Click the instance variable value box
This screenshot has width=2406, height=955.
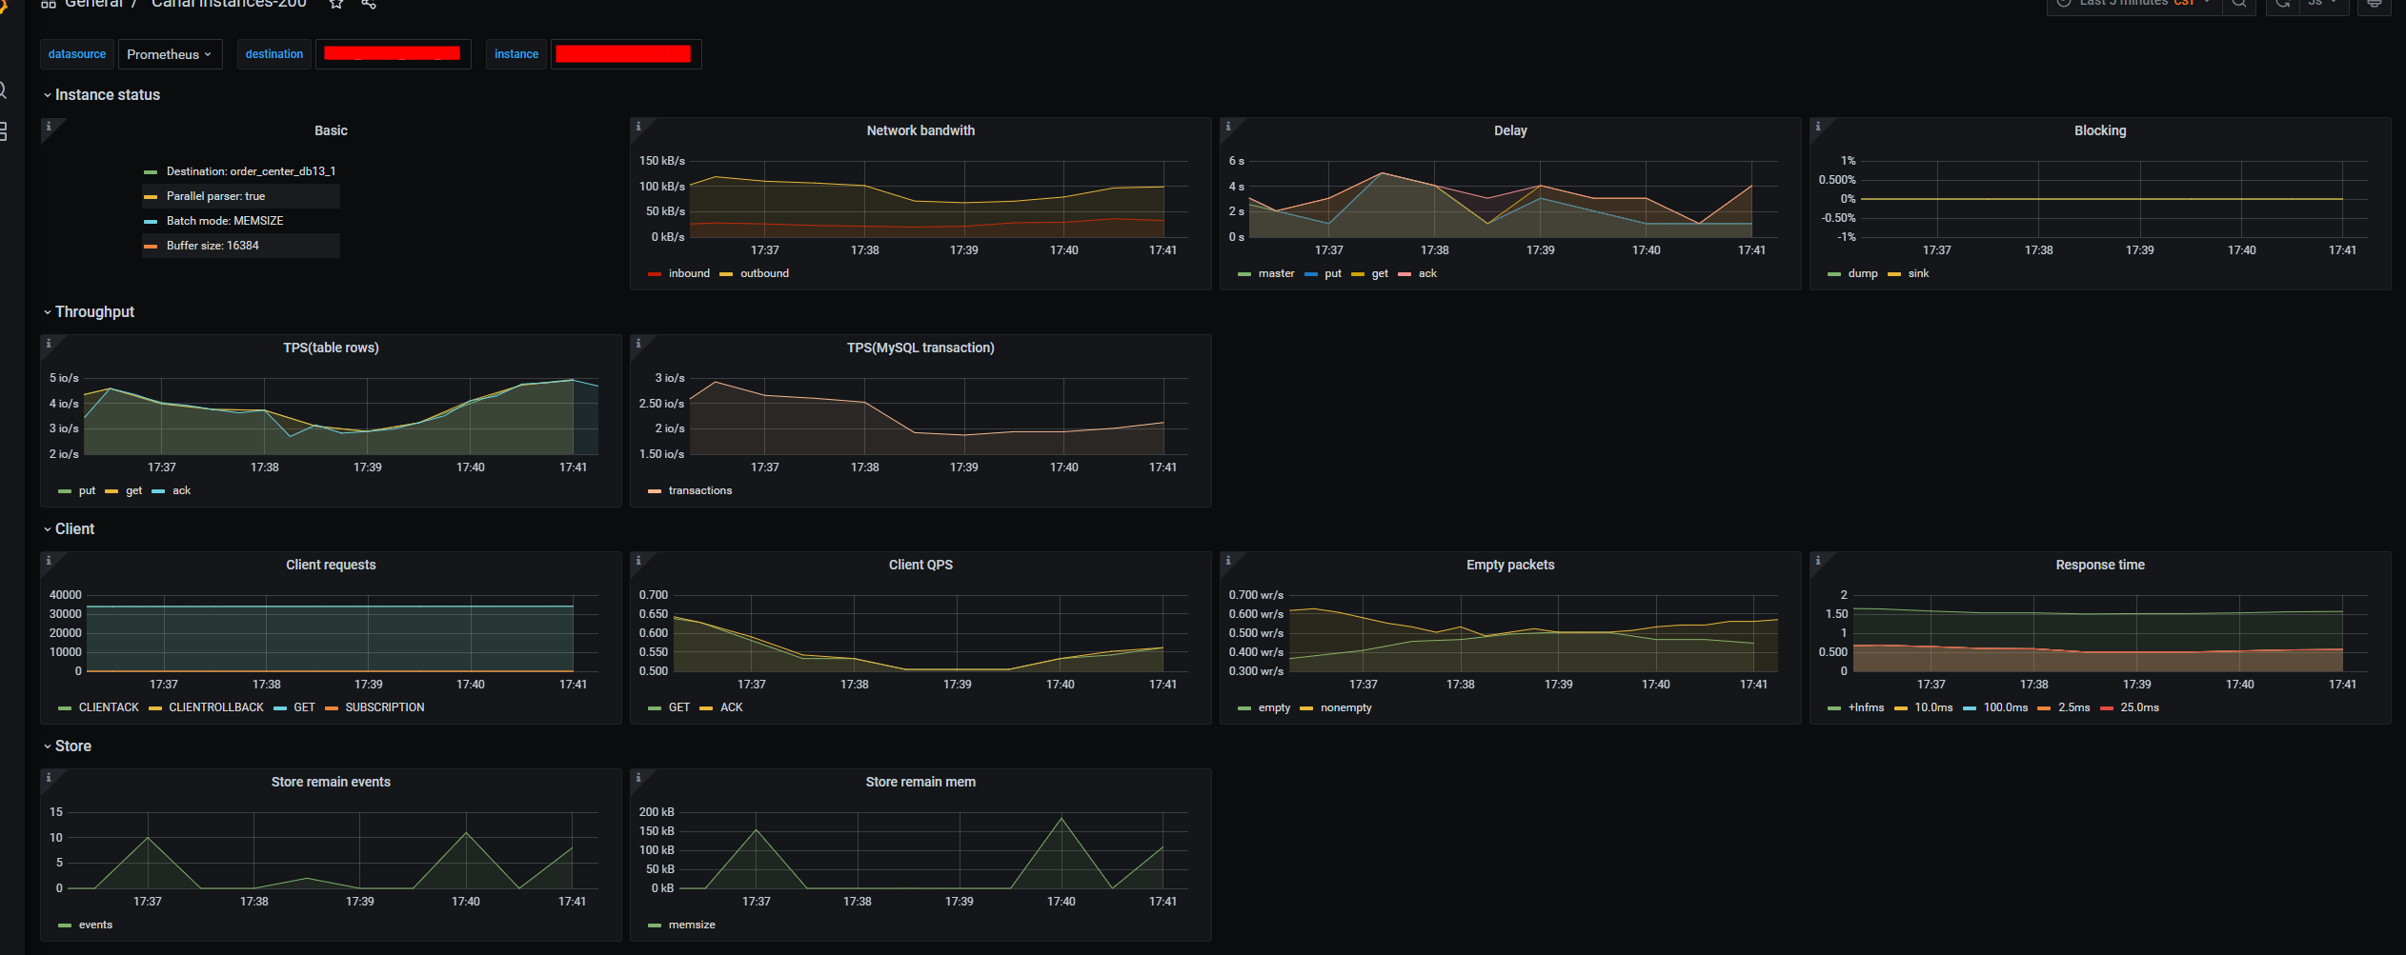tap(624, 54)
